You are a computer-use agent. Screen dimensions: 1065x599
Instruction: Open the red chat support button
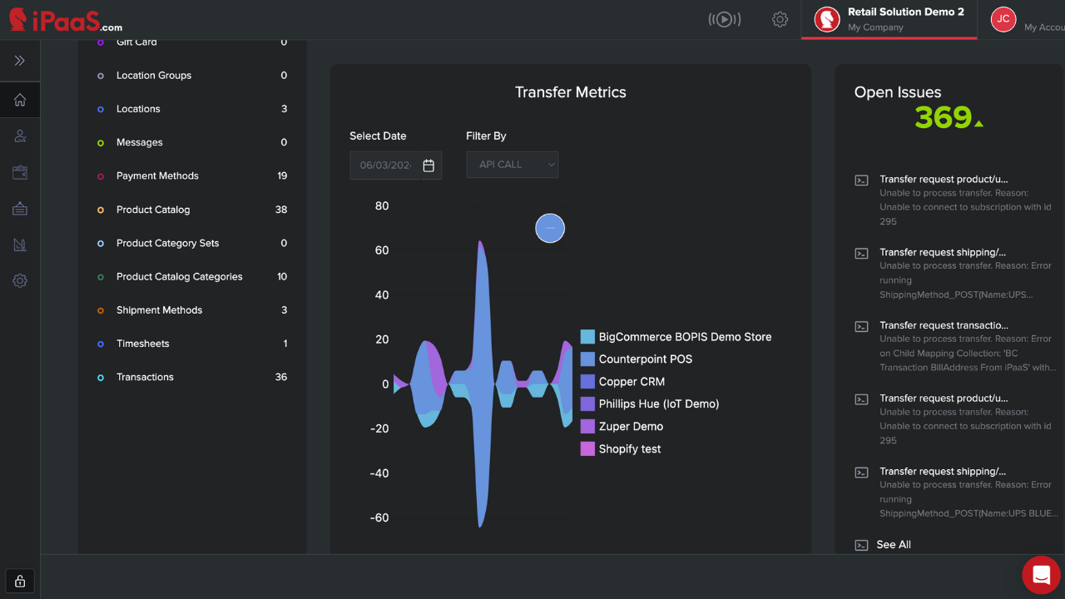click(1041, 575)
